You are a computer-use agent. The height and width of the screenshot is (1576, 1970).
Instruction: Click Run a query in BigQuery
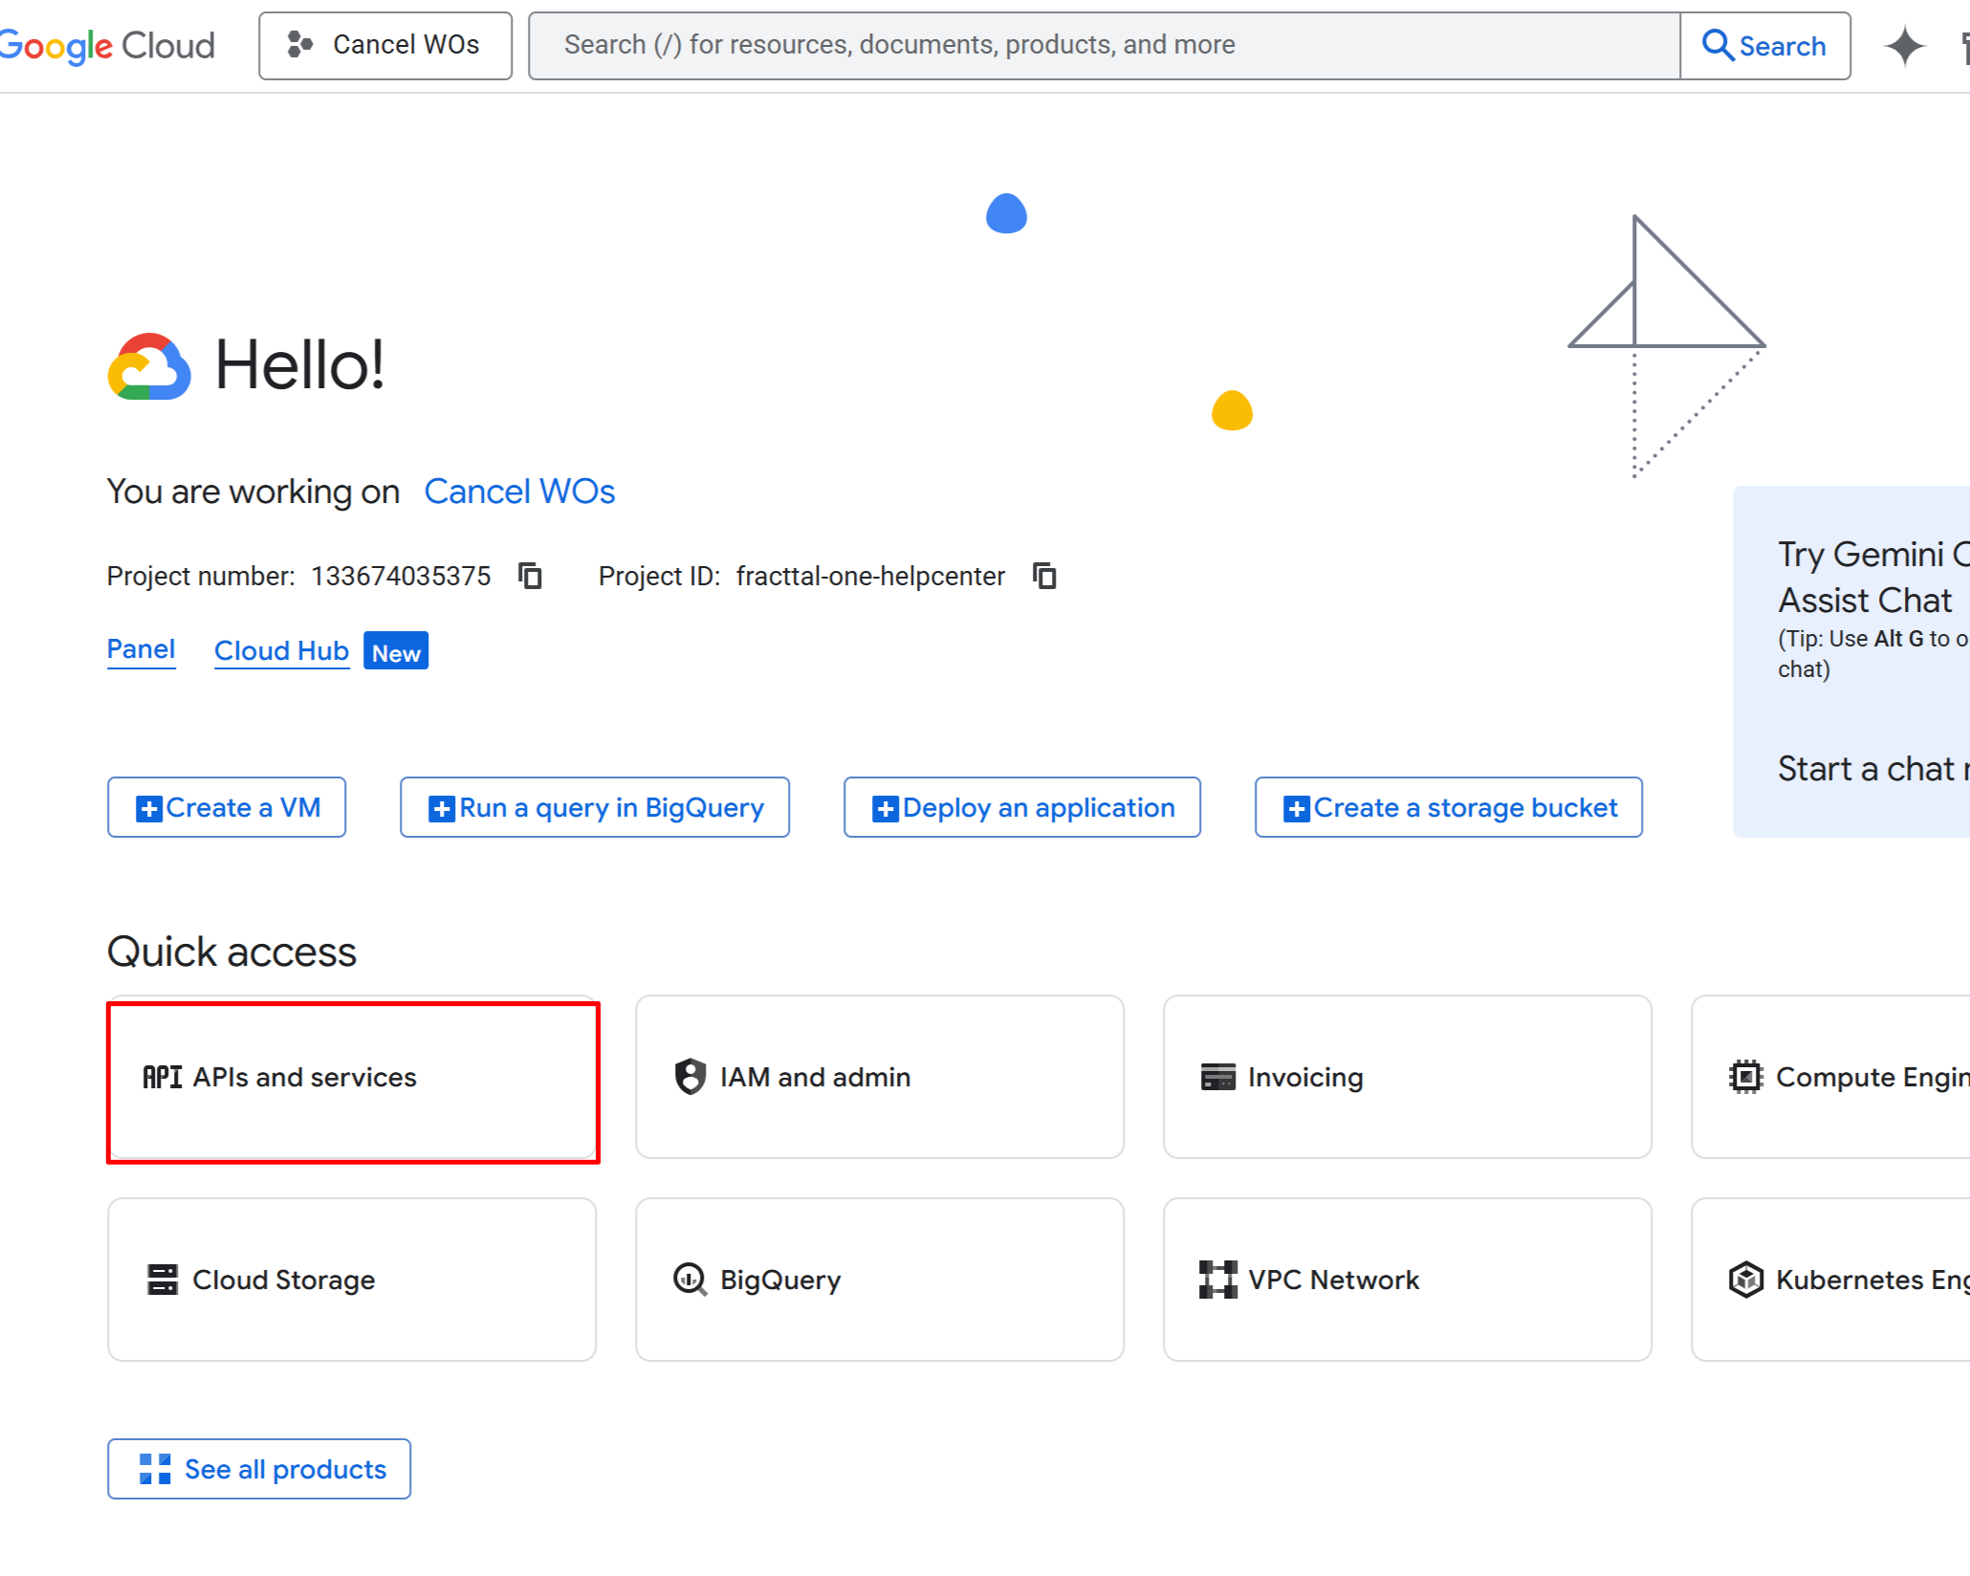pyautogui.click(x=595, y=808)
